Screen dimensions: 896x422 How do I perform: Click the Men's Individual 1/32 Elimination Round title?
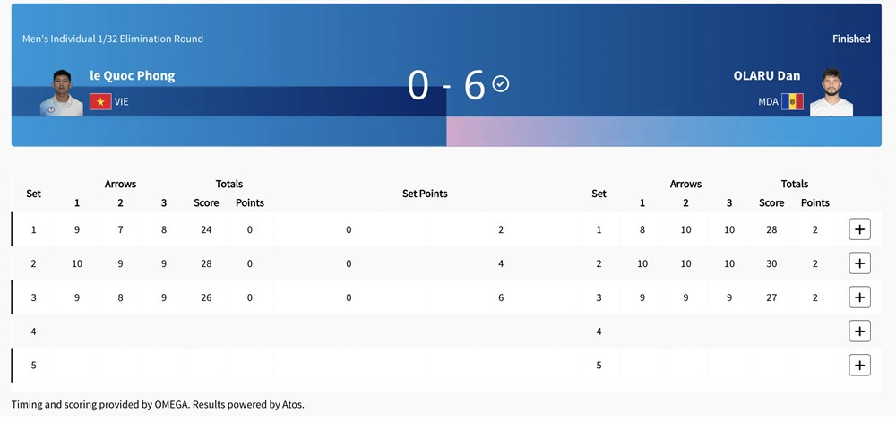click(x=113, y=39)
